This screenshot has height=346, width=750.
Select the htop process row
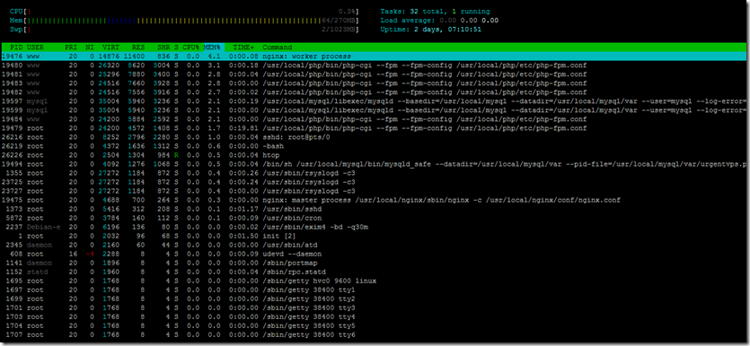(374, 155)
